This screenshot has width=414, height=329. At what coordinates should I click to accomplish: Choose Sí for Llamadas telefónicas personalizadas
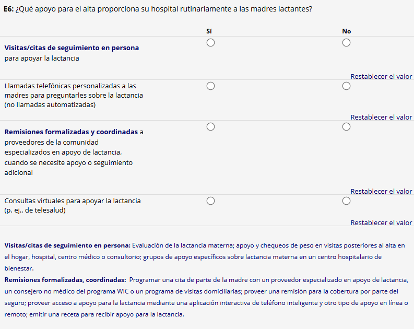(x=210, y=86)
